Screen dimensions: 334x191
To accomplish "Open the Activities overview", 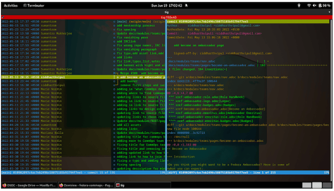I will tap(11, 5).
